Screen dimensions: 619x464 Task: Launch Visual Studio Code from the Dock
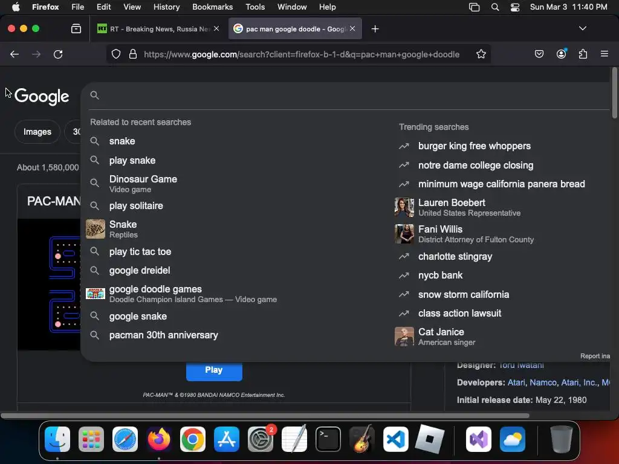396,439
